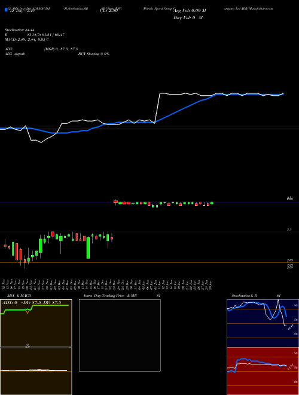Click the 'MACD: 2.49, 2.44, 0.05 C' readout
Viewport: 299px width, 395px height.
pyautogui.click(x=27, y=39)
